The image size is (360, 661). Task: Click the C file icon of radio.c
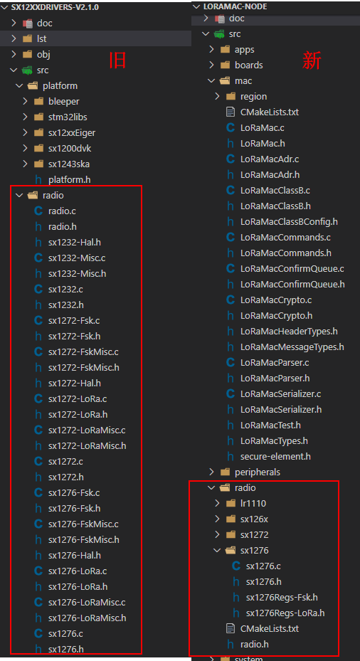38,211
